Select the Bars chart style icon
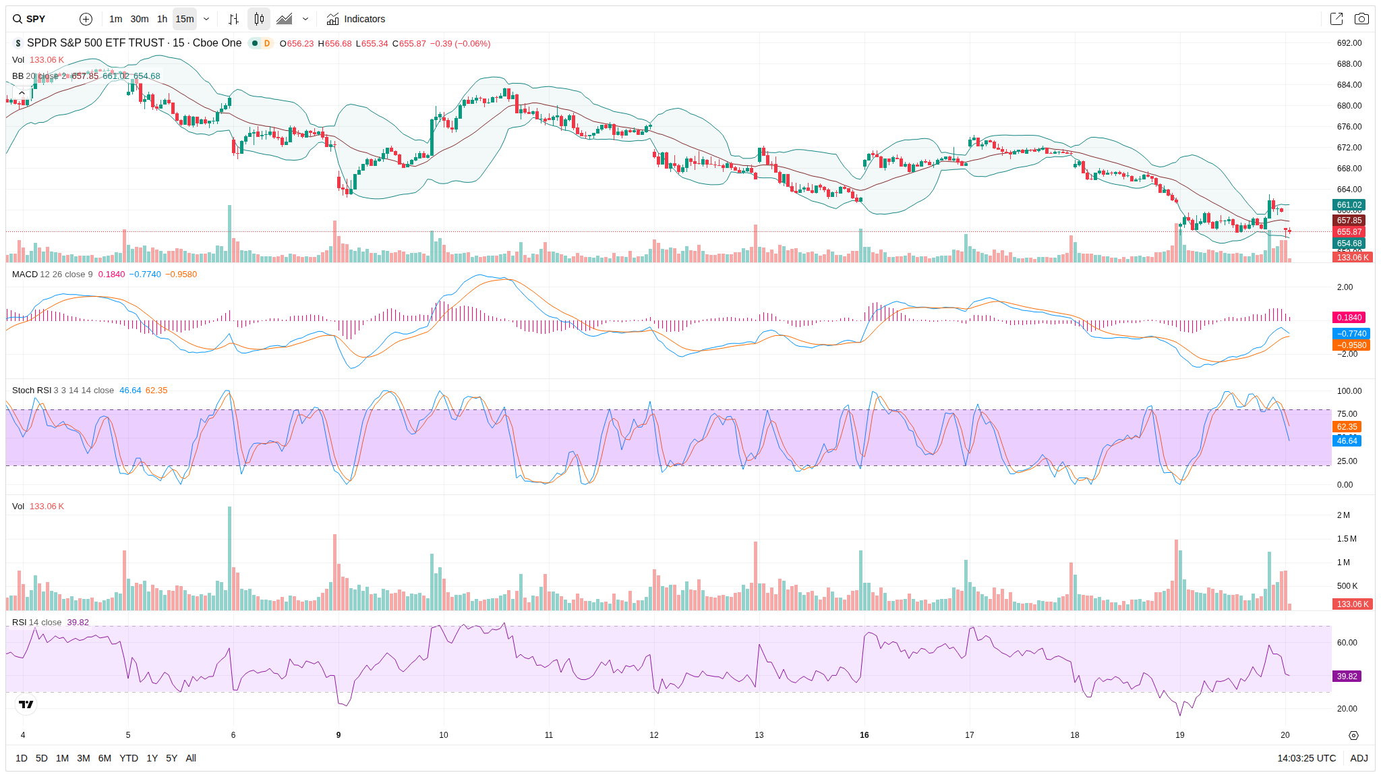The height and width of the screenshot is (777, 1381). tap(233, 19)
